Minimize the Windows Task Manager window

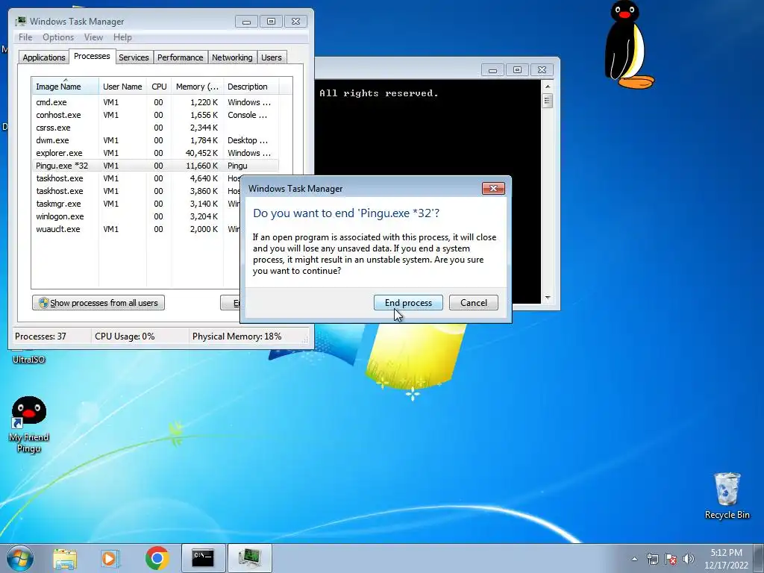coord(246,22)
